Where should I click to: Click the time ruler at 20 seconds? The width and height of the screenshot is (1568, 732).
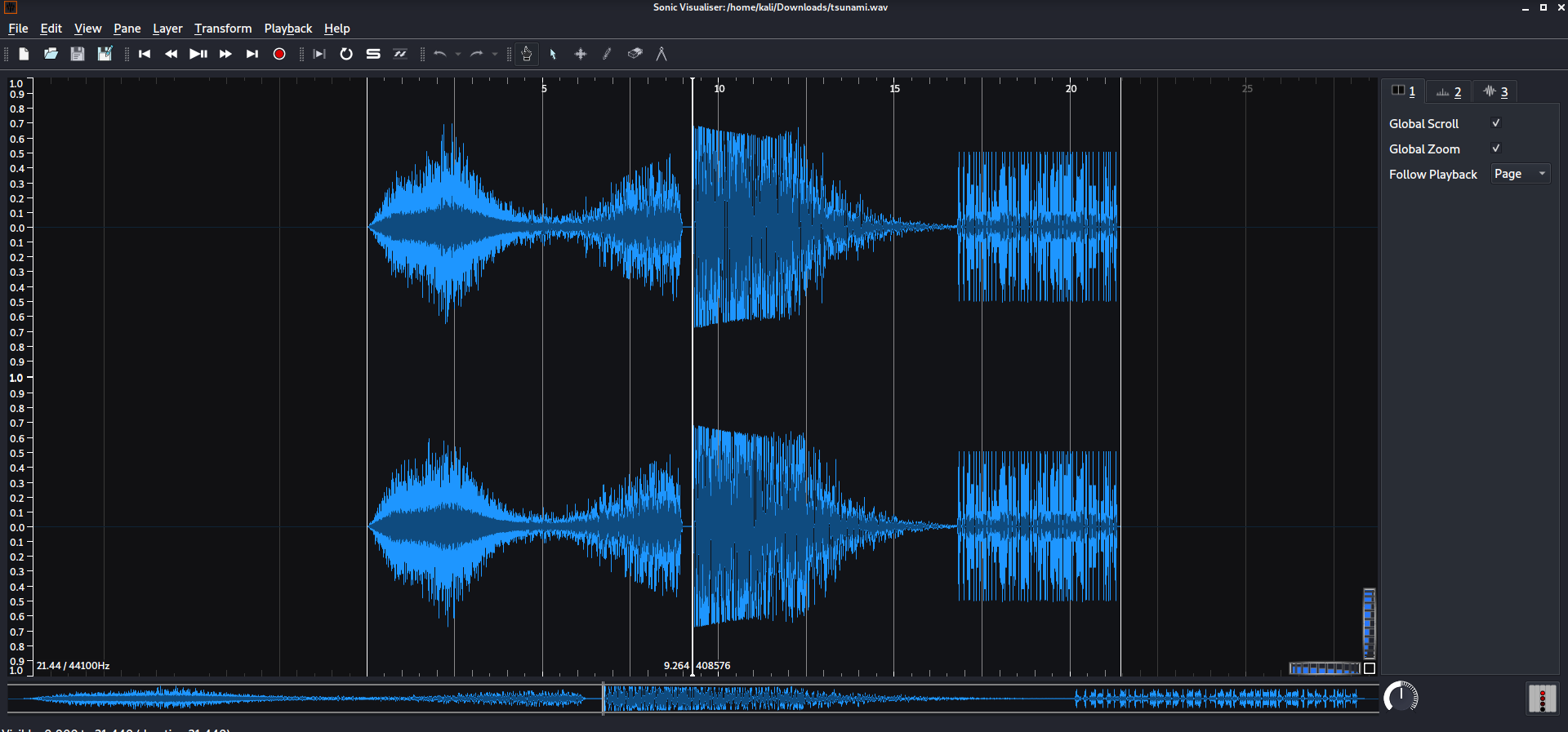[1071, 88]
